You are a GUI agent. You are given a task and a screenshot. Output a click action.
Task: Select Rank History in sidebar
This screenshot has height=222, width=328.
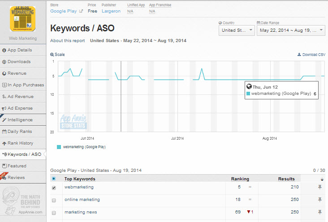[23, 143]
